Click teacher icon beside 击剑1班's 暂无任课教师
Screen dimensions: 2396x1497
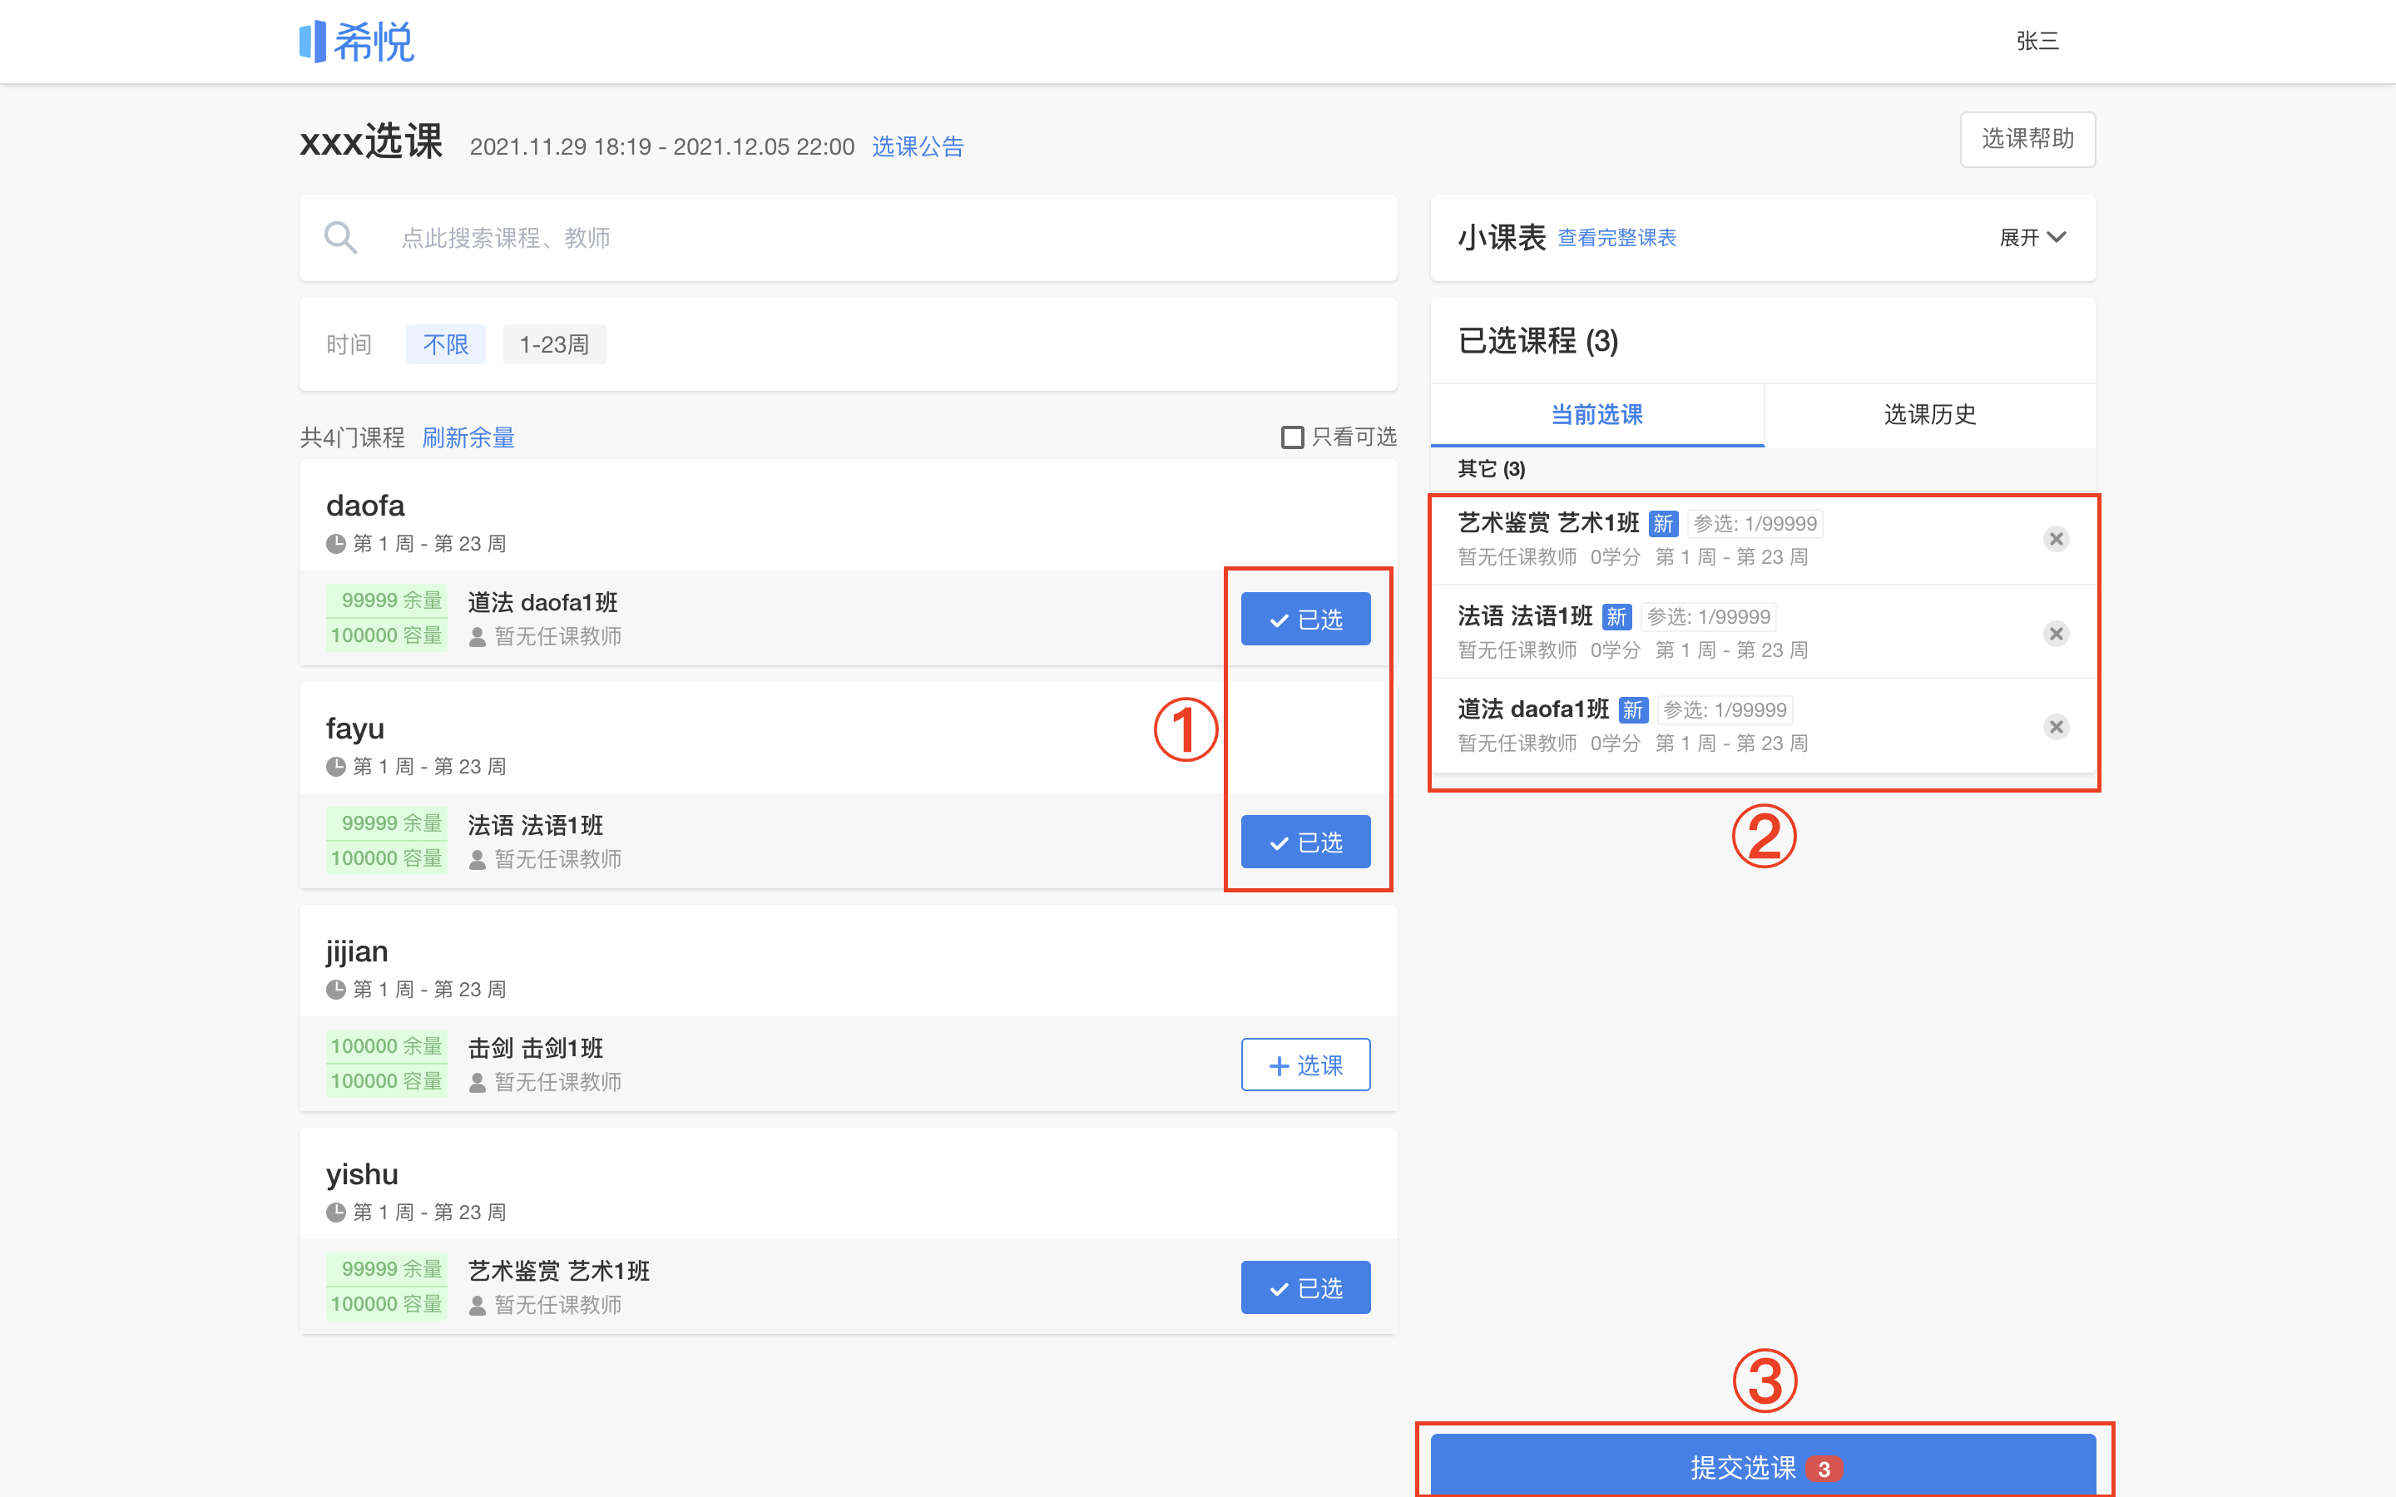coord(478,1082)
